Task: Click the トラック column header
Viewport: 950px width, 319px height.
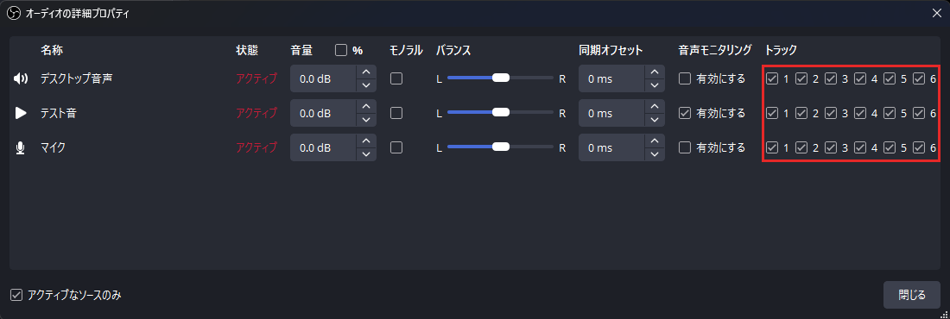Action: tap(781, 50)
